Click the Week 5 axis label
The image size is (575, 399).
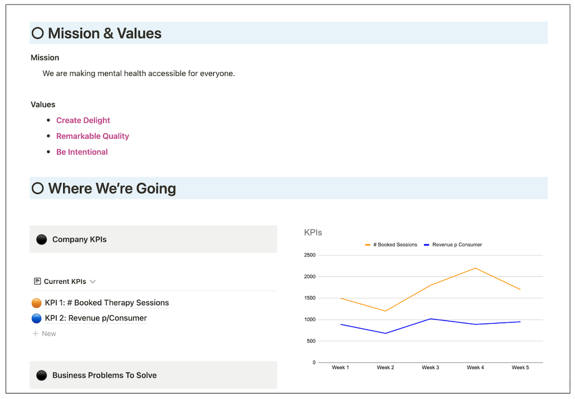pos(521,367)
